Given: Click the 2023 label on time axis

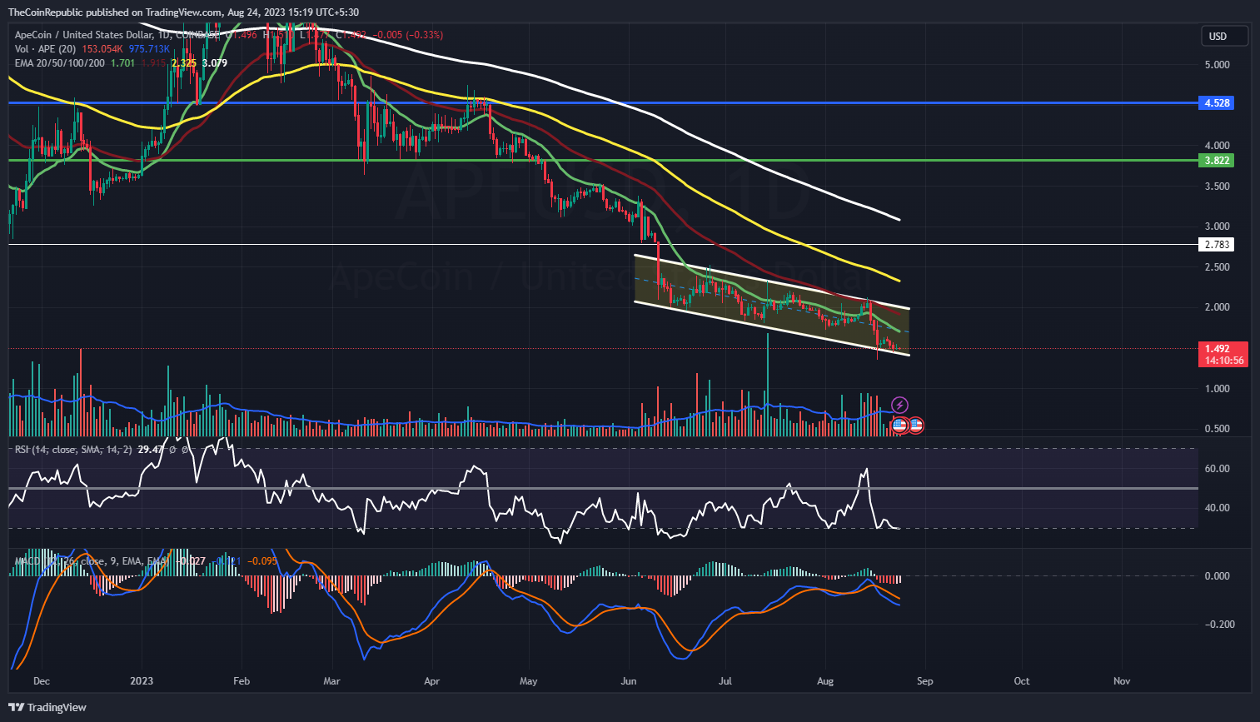Looking at the screenshot, I should click(142, 681).
